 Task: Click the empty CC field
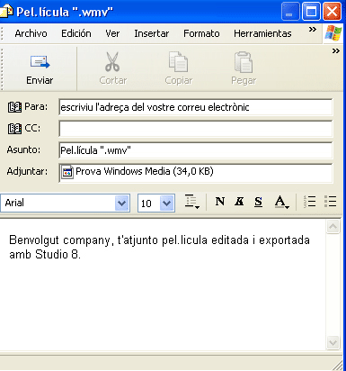(x=196, y=129)
